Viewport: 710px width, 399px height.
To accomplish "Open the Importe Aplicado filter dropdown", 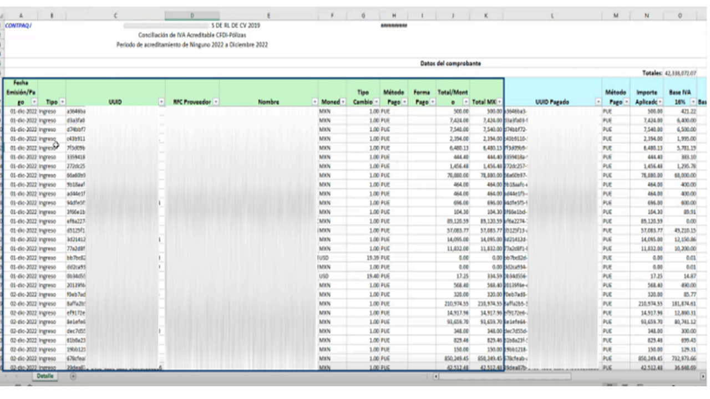I will [x=660, y=102].
